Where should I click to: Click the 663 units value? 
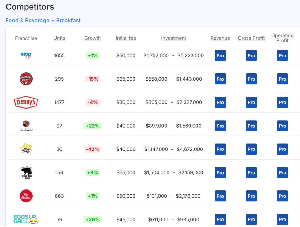pos(59,196)
